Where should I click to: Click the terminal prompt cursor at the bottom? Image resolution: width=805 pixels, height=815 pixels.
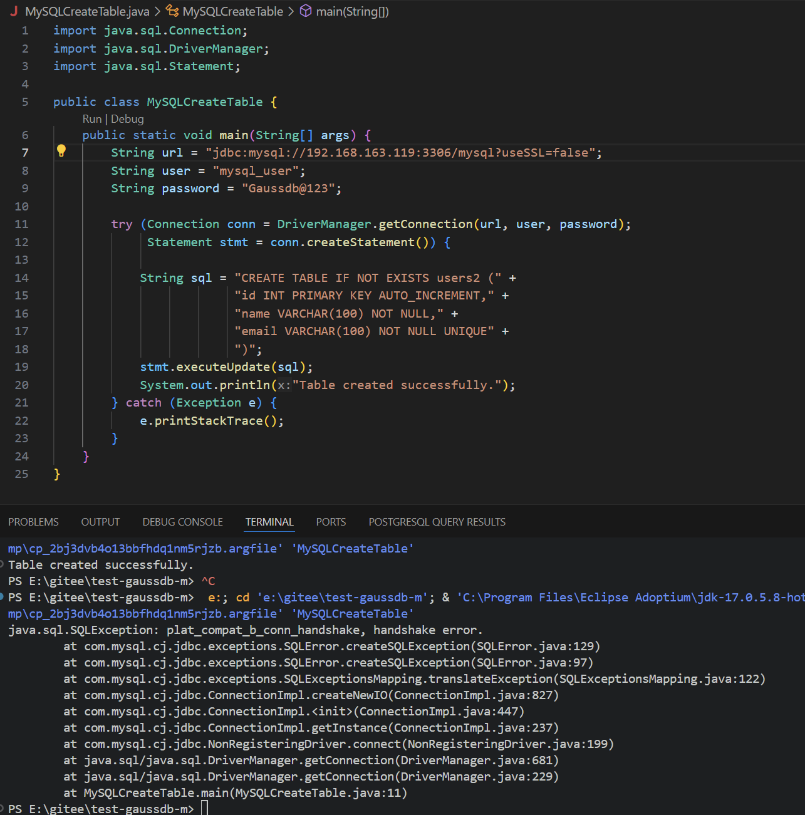[204, 808]
